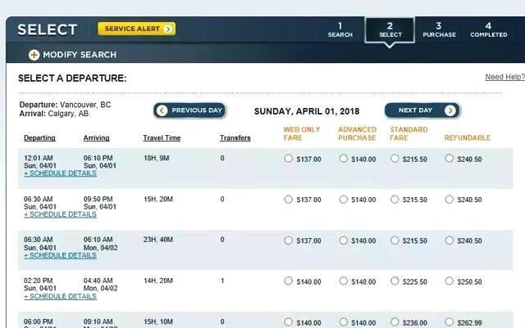Select $250.50 refundable fare for 02:20 PM departure
This screenshot has height=328, width=525.
click(450, 281)
